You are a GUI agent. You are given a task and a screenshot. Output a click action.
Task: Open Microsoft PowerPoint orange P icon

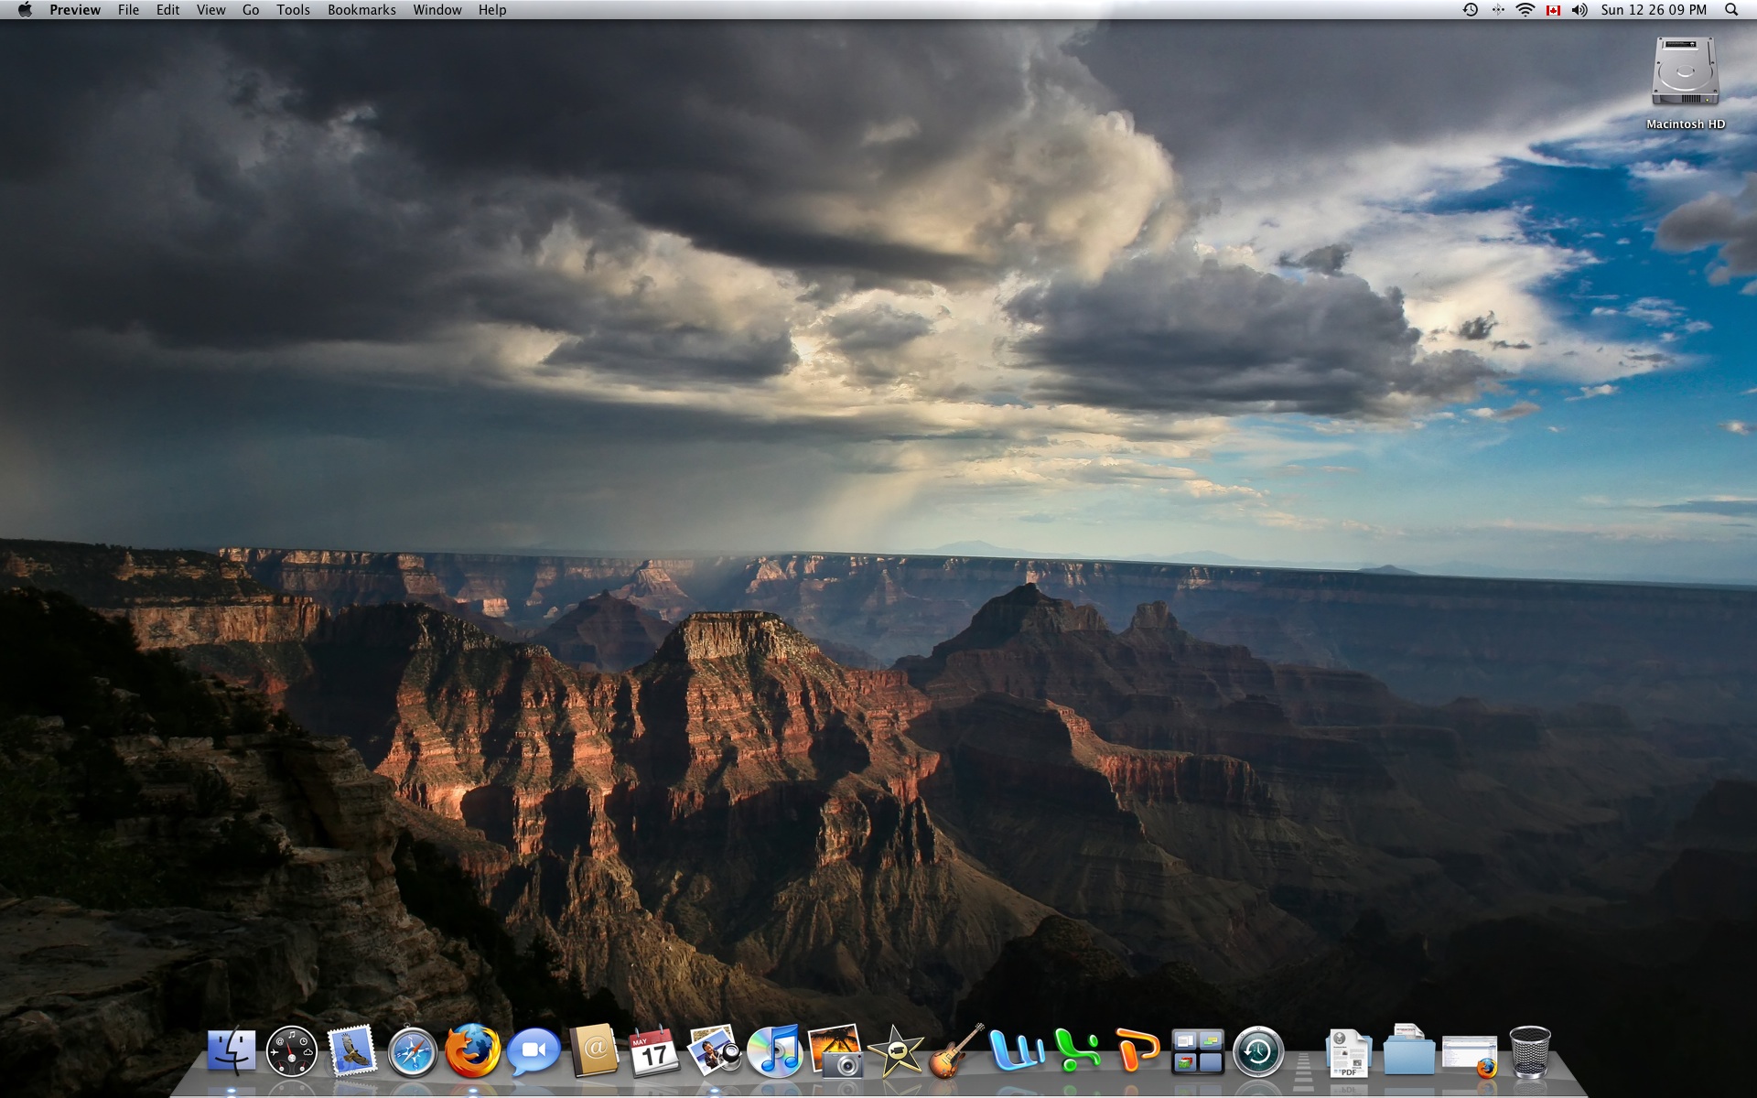pos(1137,1050)
